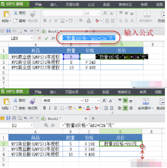Open font color dropdown arrow in 宋体 window
Viewport: 167px width, 168px height.
click(92, 108)
